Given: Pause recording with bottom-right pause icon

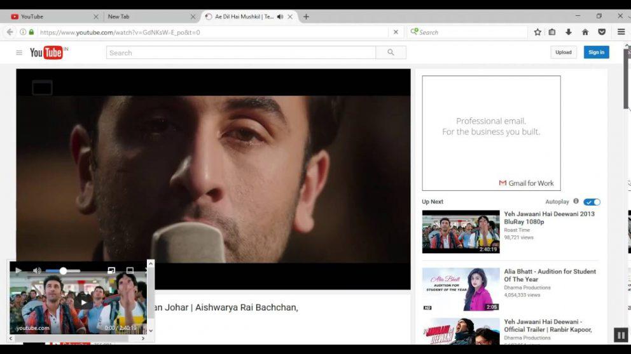Looking at the screenshot, I should point(621,335).
